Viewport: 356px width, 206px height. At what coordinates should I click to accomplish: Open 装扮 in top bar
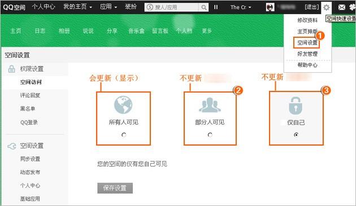[131, 7]
